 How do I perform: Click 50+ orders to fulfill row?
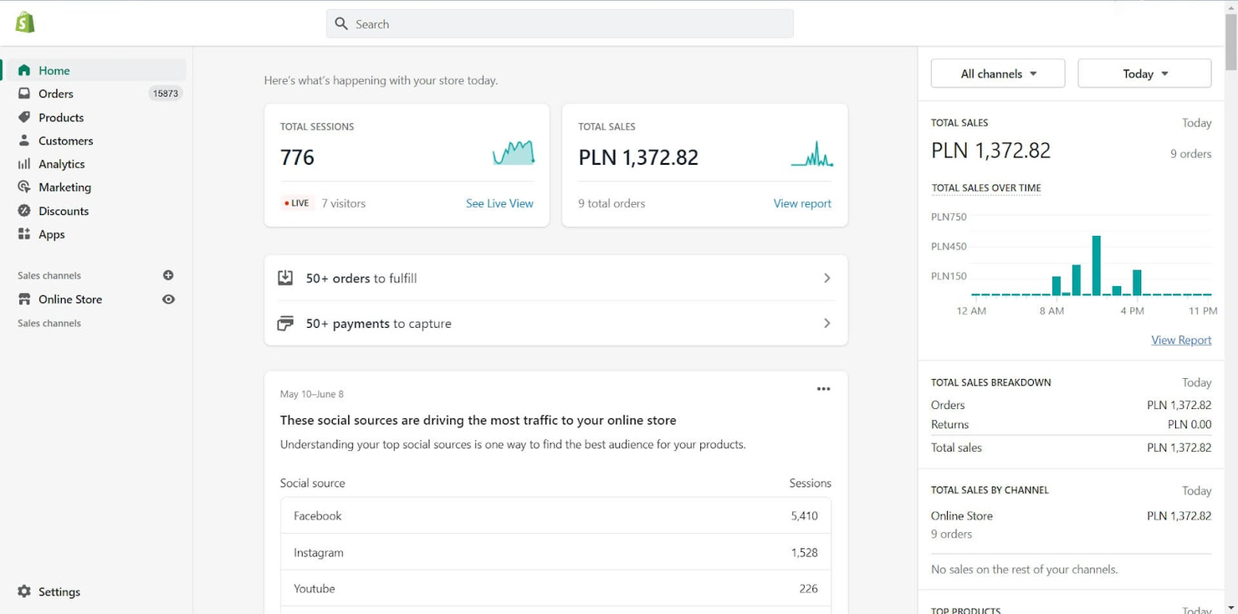click(x=555, y=278)
